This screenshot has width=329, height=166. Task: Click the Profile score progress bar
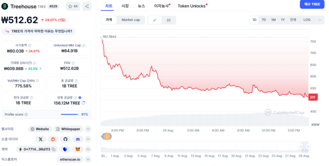pyautogui.click(x=70, y=114)
